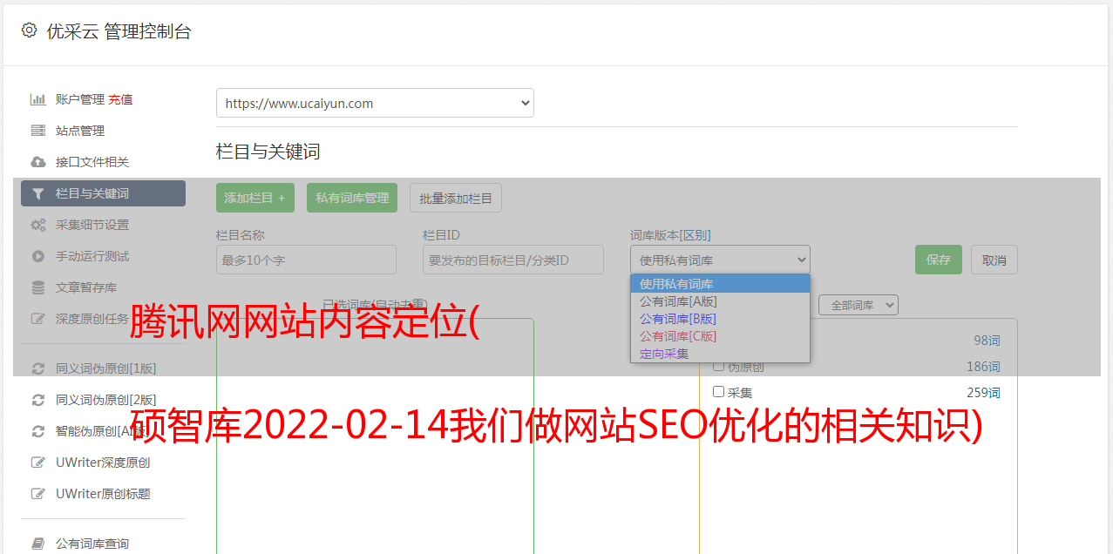The image size is (1113, 554).
Task: Click the 98词 count
Action: click(987, 341)
